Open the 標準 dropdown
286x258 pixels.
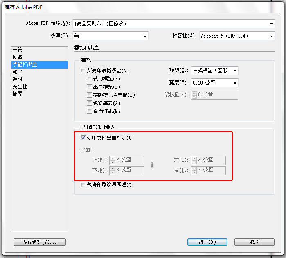110,36
